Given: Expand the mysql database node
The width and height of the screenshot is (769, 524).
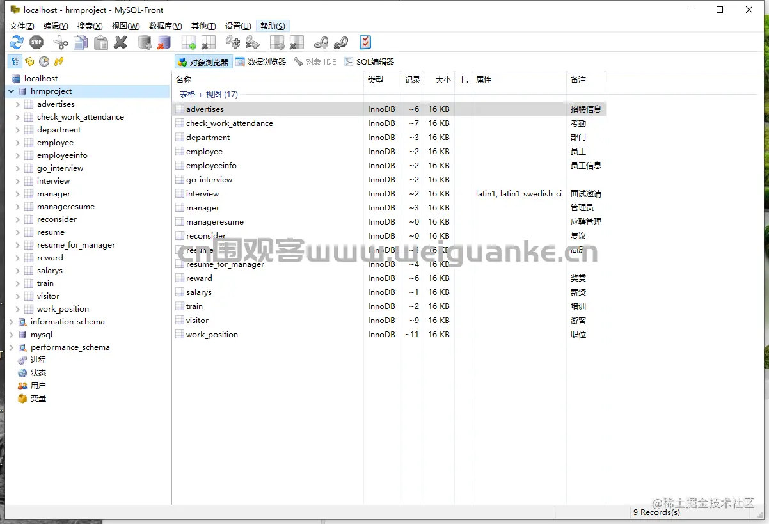Looking at the screenshot, I should [x=12, y=335].
